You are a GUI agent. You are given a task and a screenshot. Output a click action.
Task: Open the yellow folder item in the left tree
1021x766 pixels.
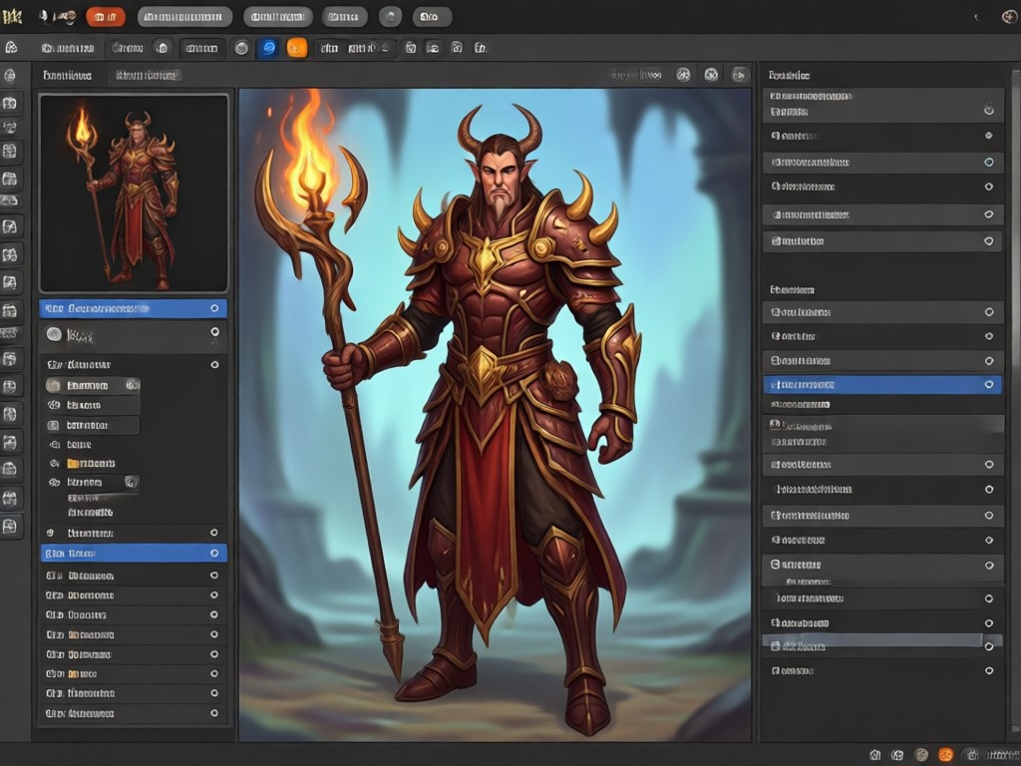[91, 463]
